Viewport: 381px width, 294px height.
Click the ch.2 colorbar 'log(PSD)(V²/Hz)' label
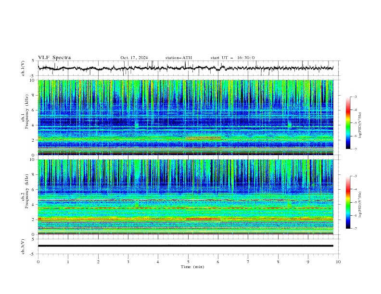click(360, 205)
